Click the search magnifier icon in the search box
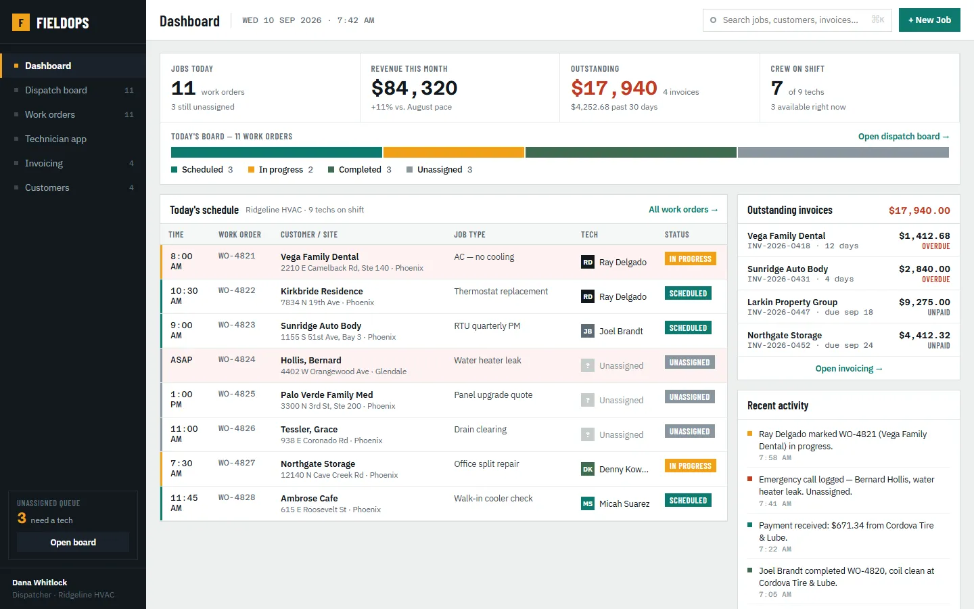Screen dimensions: 974x609 [713, 20]
